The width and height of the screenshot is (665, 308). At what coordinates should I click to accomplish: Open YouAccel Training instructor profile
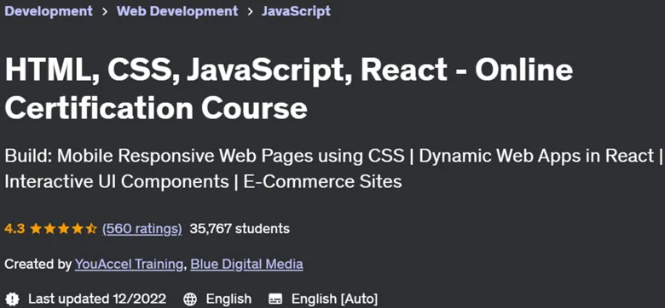tap(129, 265)
